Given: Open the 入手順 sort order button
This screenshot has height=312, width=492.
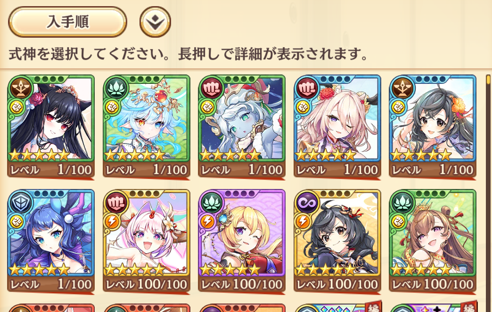Looking at the screenshot, I should coord(67,22).
